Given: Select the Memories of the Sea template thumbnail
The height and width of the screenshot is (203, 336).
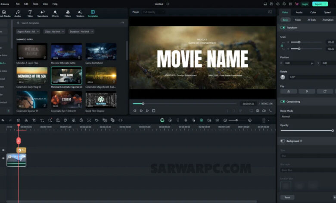Looking at the screenshot, I should (x=32, y=76).
